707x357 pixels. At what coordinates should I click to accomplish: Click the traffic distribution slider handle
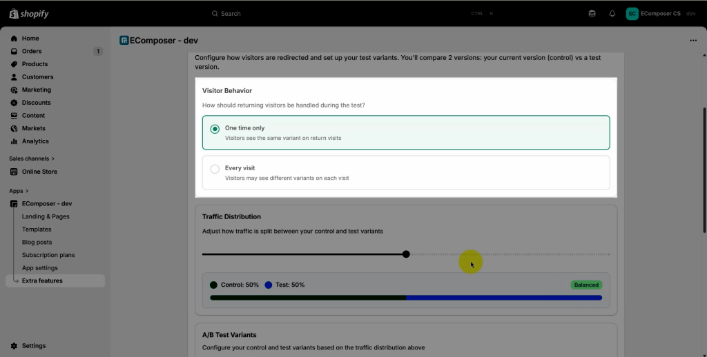[406, 254]
